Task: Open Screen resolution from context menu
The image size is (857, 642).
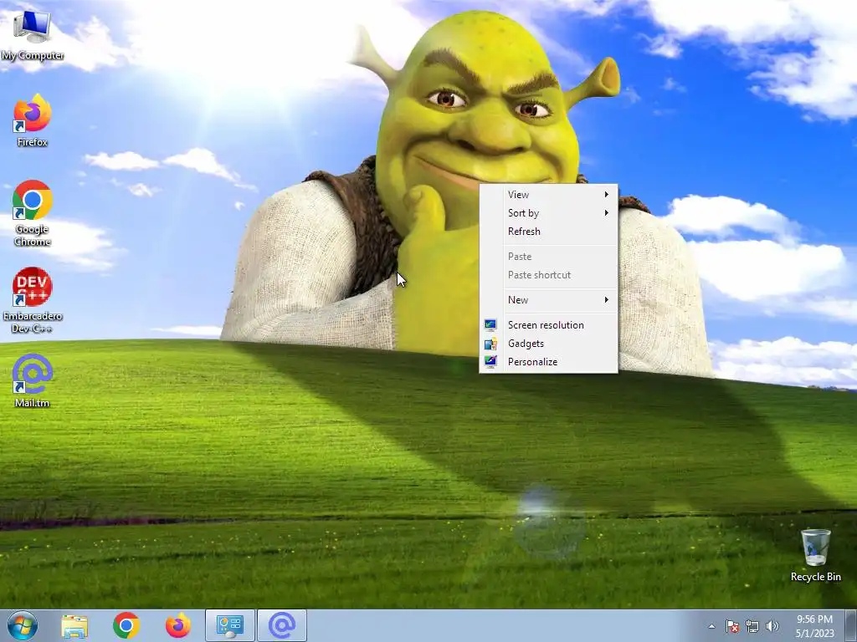Action: (548, 325)
